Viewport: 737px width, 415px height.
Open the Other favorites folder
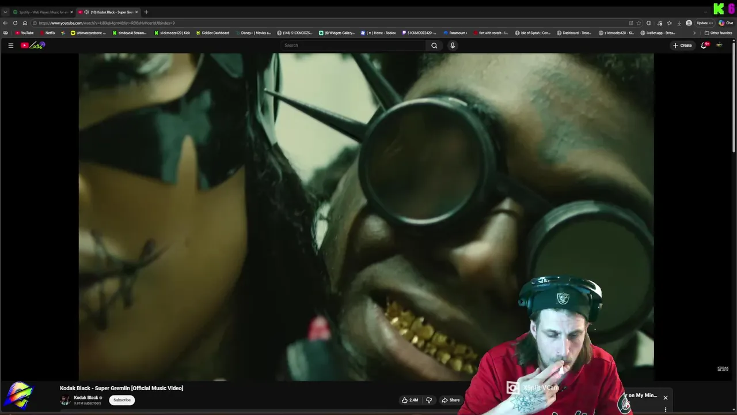(x=718, y=33)
